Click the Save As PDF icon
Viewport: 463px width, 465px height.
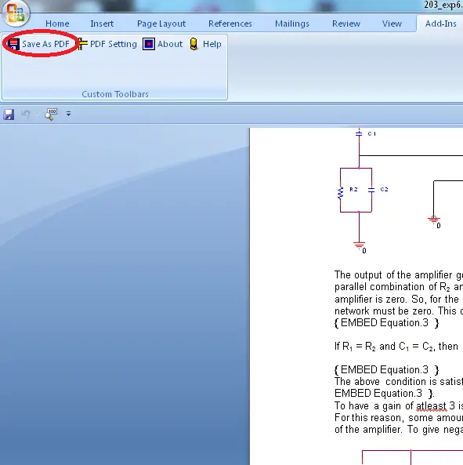pyautogui.click(x=13, y=44)
